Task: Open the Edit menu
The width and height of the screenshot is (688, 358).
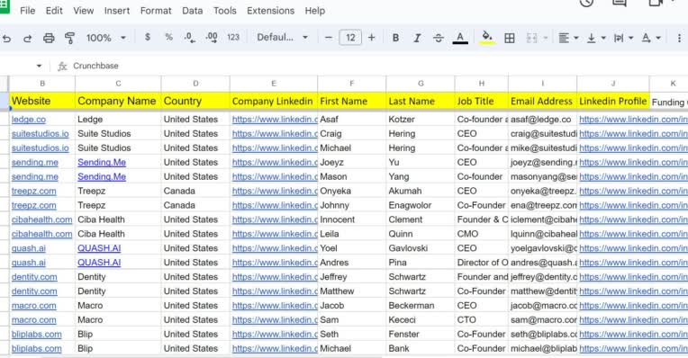Action: [x=54, y=11]
